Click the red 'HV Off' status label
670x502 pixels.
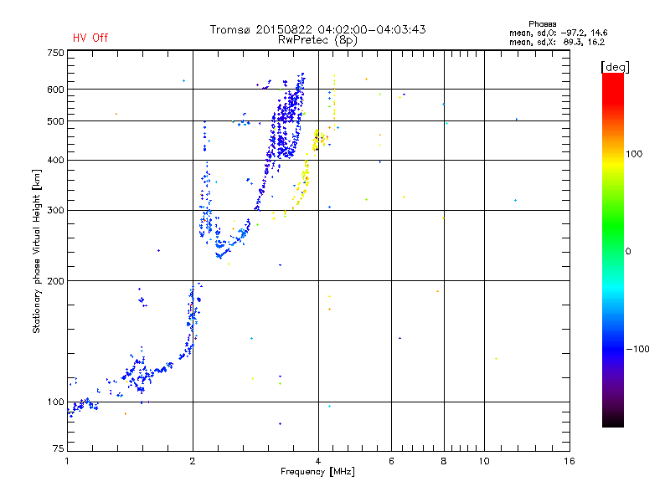coord(90,38)
